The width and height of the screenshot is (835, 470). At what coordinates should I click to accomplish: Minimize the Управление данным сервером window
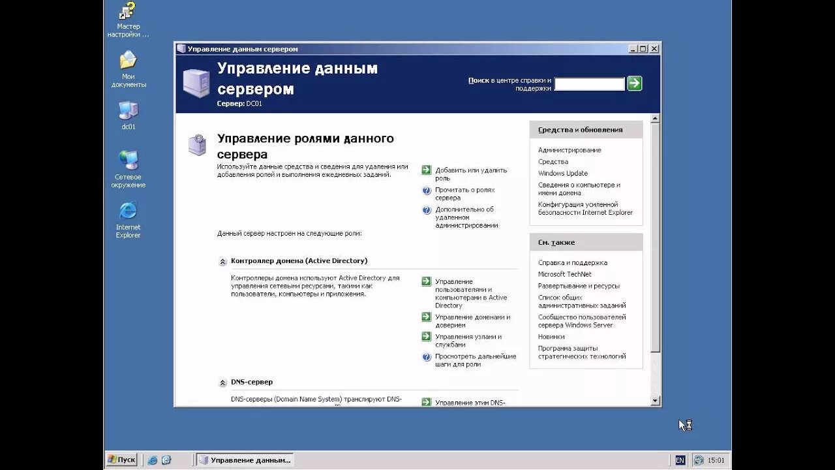click(633, 49)
